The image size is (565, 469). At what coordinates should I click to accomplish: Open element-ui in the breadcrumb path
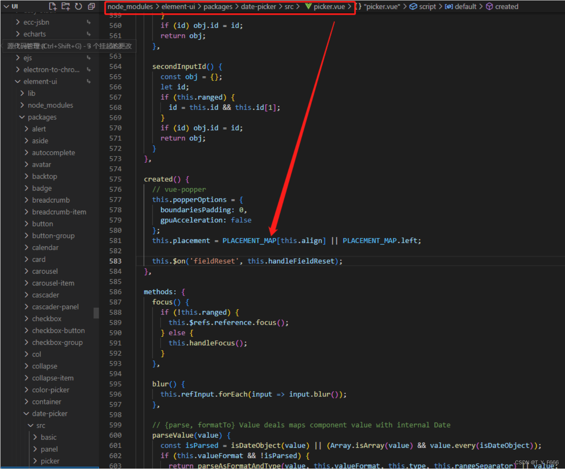point(178,6)
